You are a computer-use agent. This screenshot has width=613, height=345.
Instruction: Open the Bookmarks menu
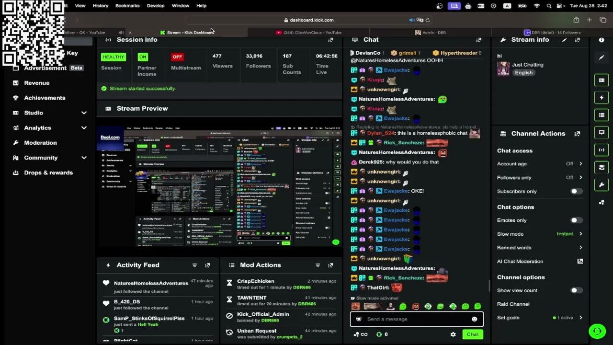(x=127, y=6)
